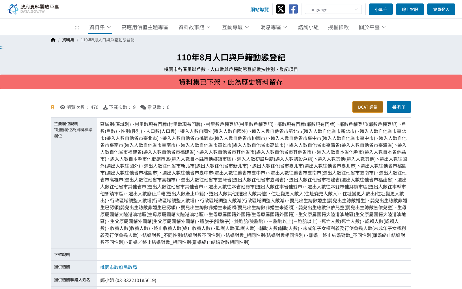
Task: Click contact text 鄭小姐 (03-3322101#5619)
Action: tap(128, 280)
